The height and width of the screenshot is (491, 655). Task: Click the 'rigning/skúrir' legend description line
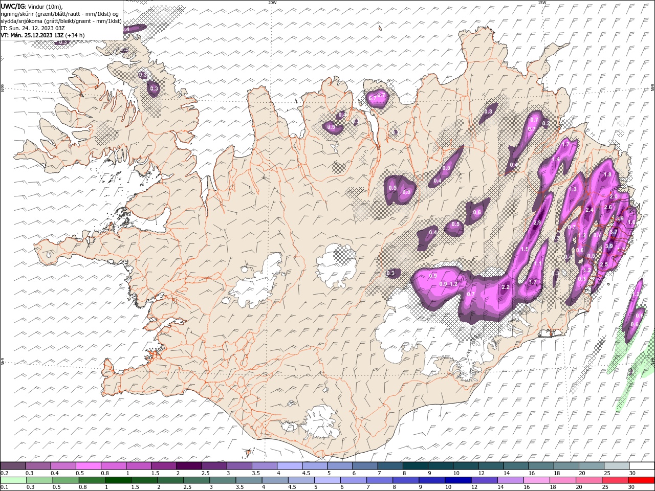point(60,14)
